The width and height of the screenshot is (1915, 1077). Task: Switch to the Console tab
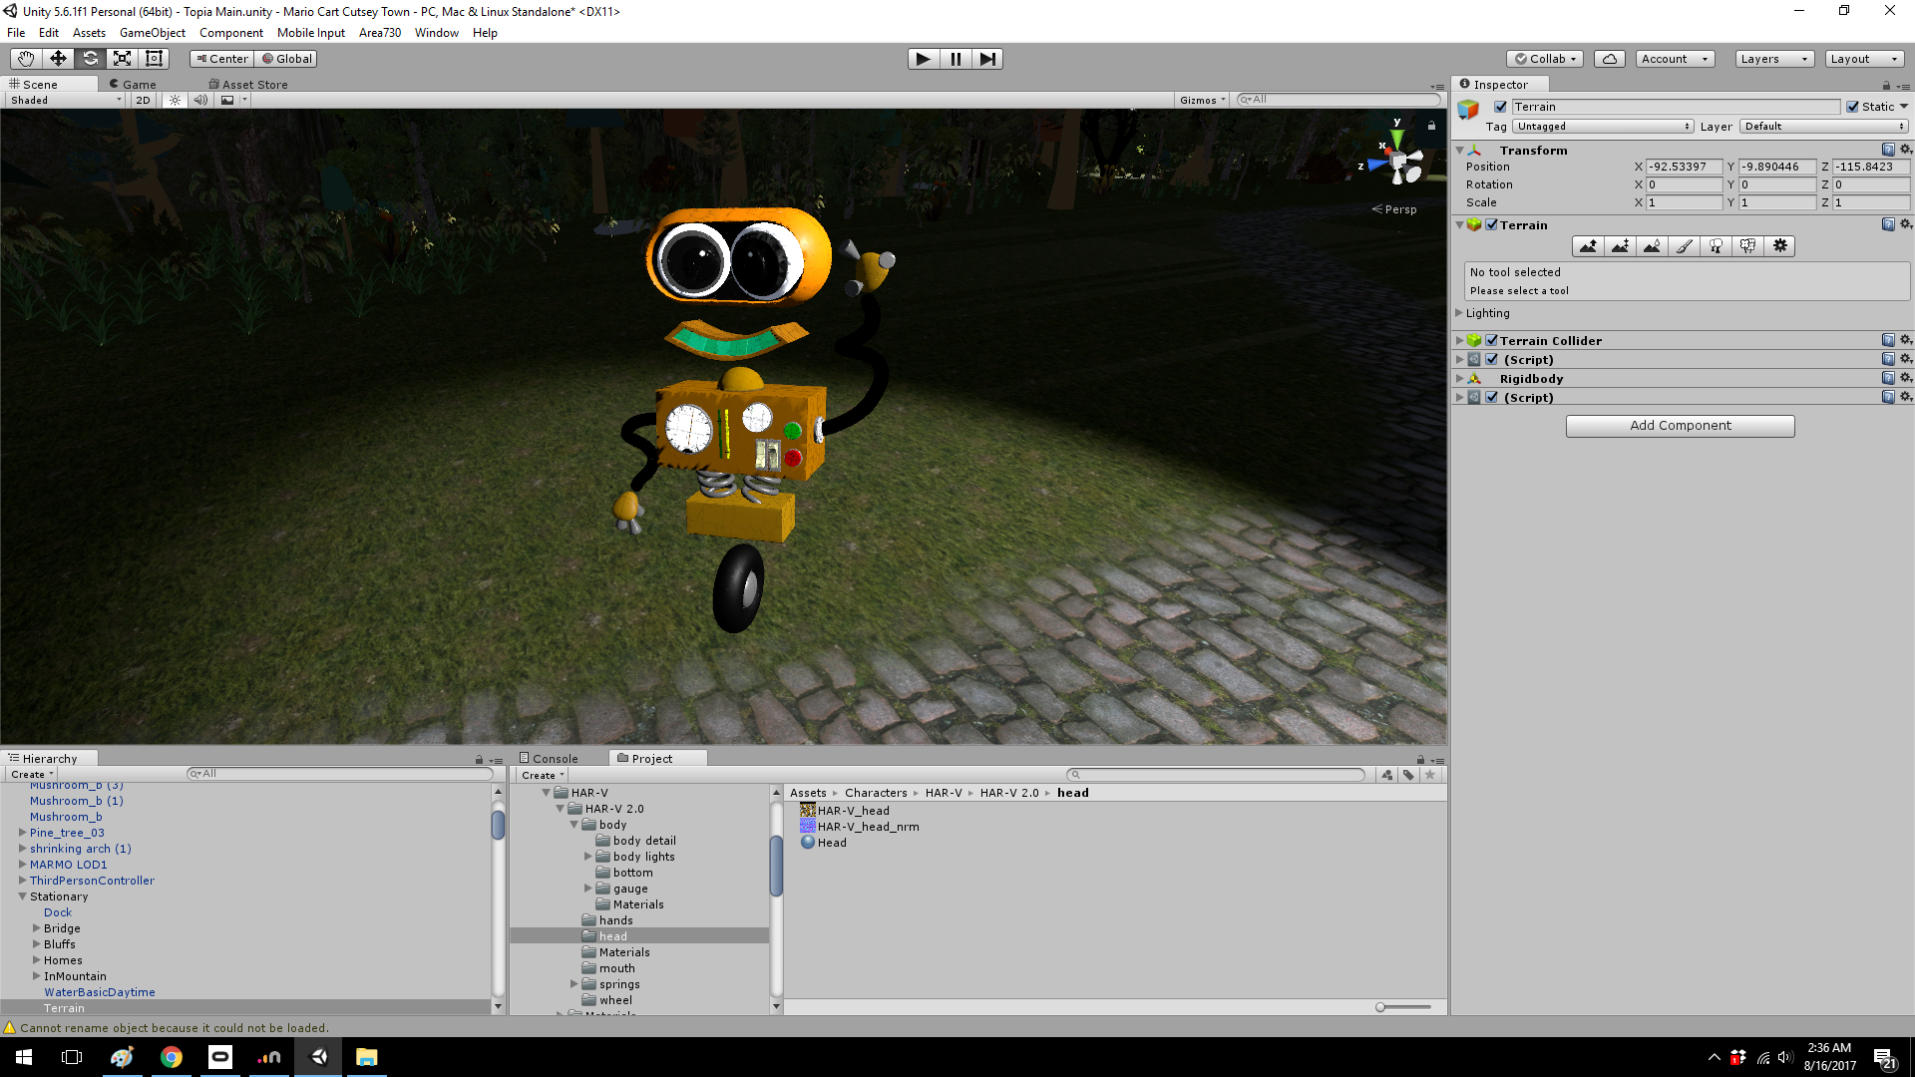click(x=555, y=759)
